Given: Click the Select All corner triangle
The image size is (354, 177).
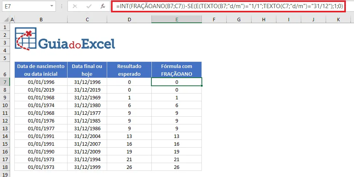Looking at the screenshot, I should [6, 20].
